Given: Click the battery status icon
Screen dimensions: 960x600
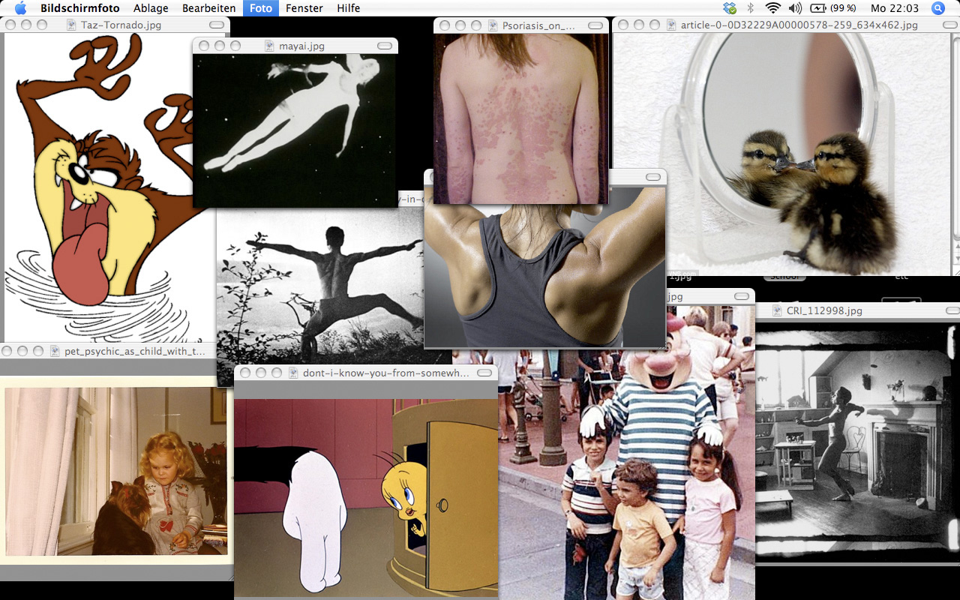Looking at the screenshot, I should (x=818, y=8).
